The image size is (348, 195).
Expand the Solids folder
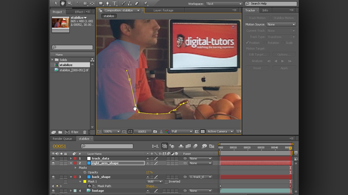[52, 60]
